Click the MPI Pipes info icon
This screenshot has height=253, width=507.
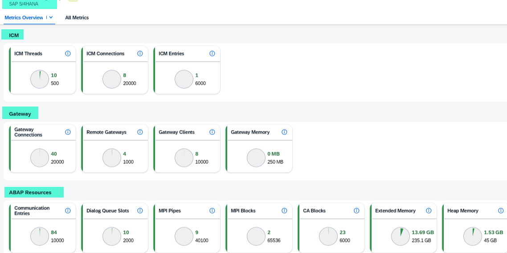[x=212, y=210]
